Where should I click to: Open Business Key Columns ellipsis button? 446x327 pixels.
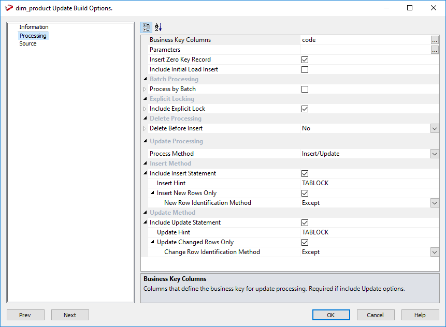coord(435,40)
